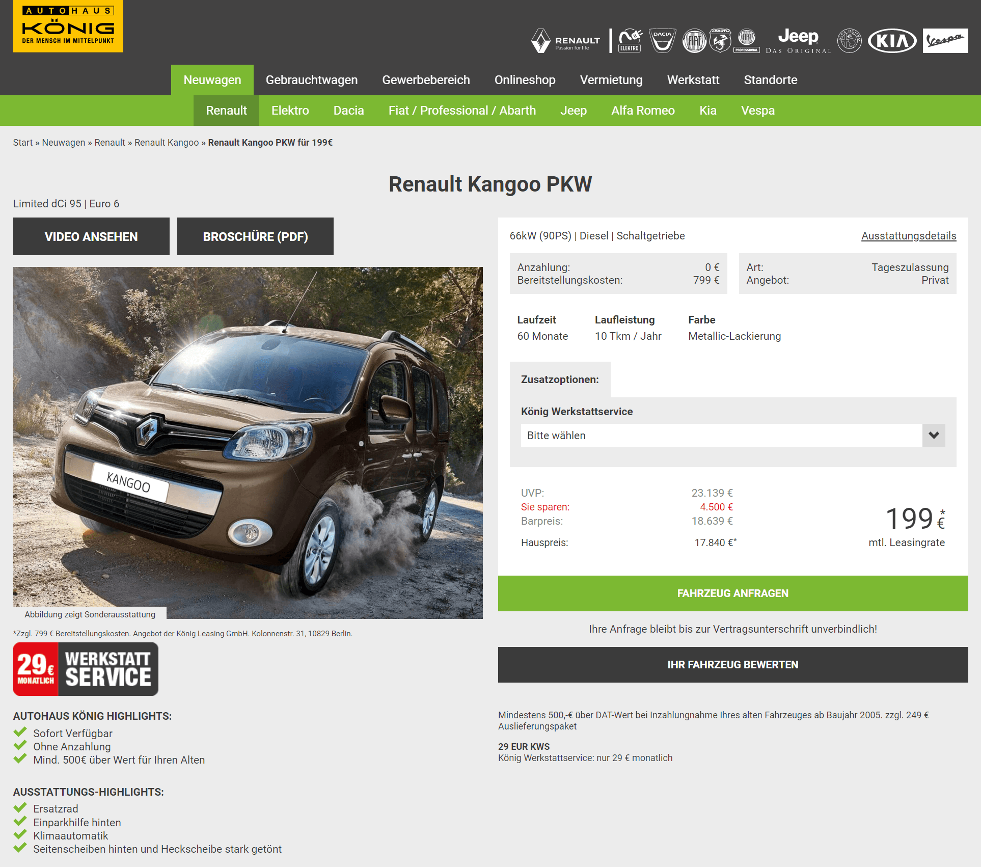
Task: Click the Renault Kangoo PKW heading
Action: pyautogui.click(x=490, y=184)
